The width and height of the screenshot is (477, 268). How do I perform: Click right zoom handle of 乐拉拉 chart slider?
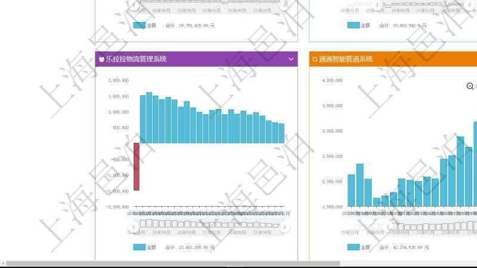(284, 226)
